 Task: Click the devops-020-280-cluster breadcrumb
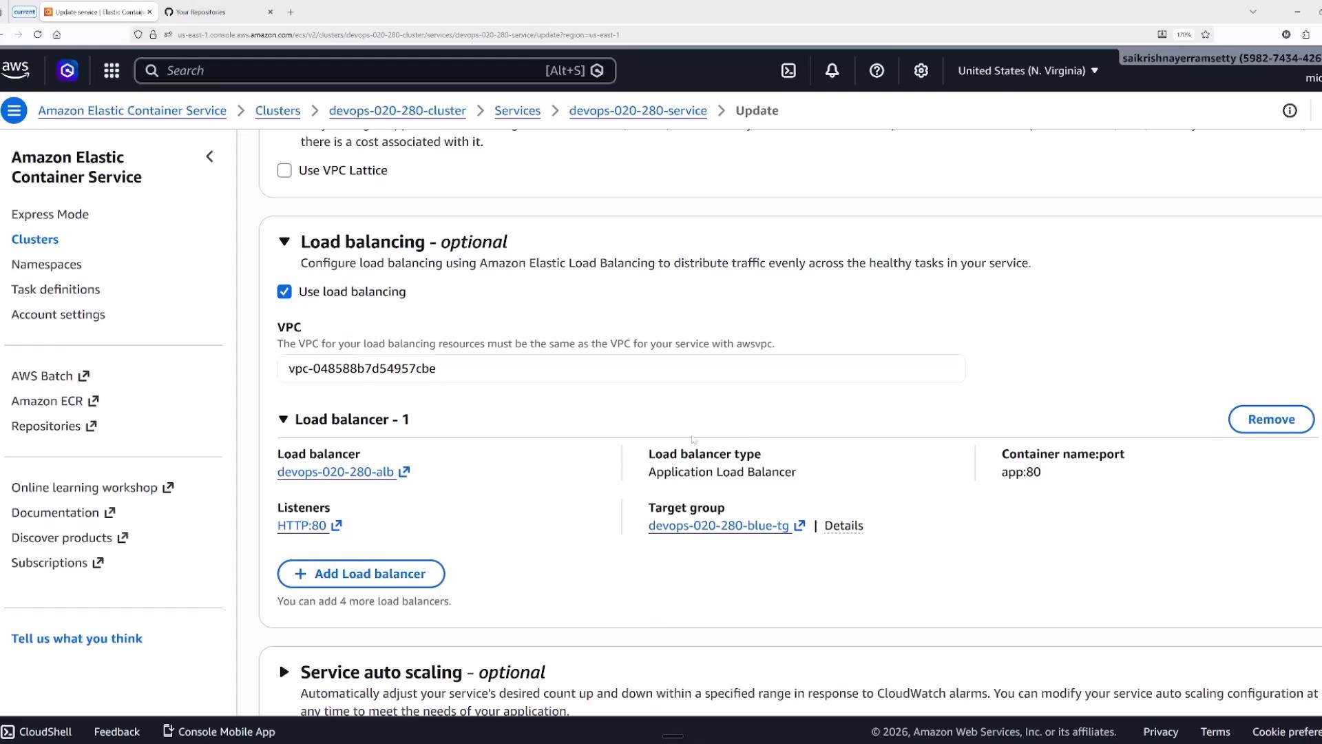point(397,110)
